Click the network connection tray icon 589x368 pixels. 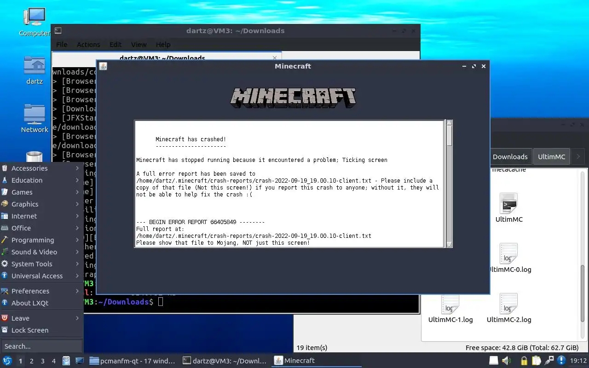tap(549, 361)
